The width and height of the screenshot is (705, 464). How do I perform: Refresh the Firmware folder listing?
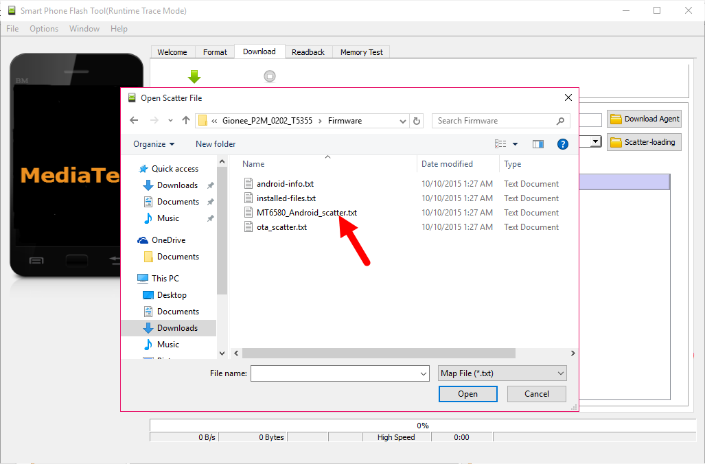(416, 121)
